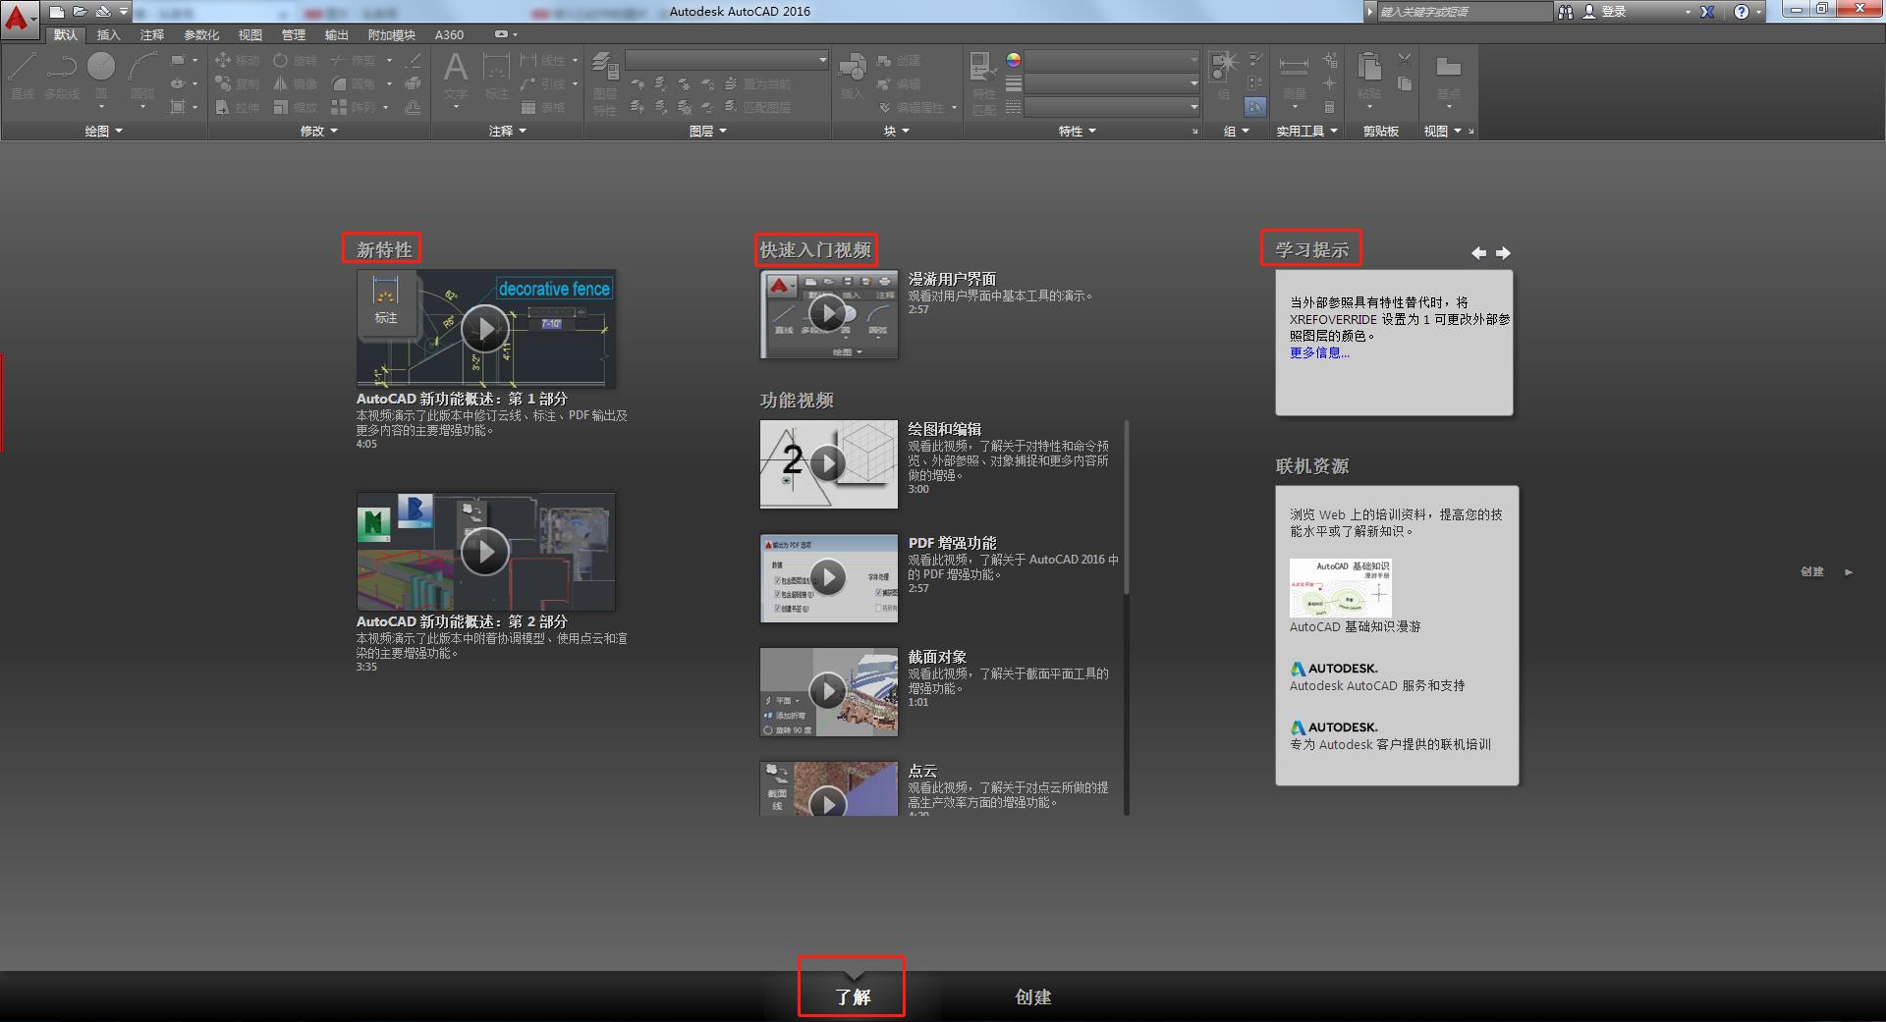Click the binoculars search icon
The width and height of the screenshot is (1886, 1022).
[1565, 12]
